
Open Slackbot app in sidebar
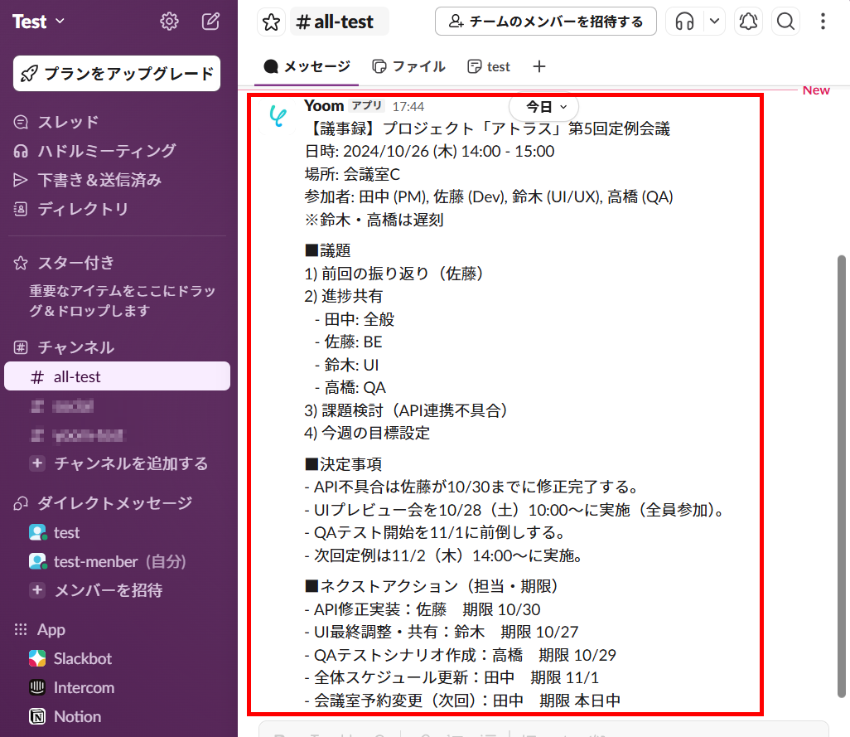tap(82, 659)
